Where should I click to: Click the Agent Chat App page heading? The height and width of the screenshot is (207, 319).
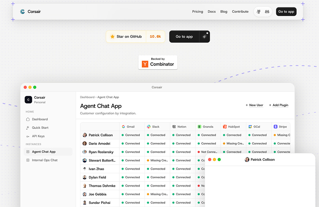coord(101,106)
